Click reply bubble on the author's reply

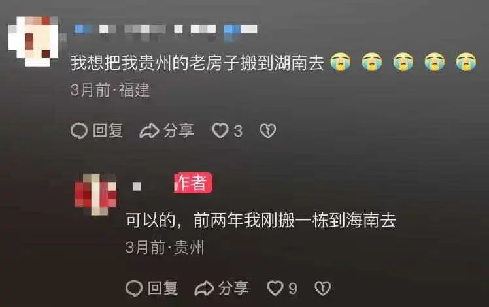click(134, 288)
